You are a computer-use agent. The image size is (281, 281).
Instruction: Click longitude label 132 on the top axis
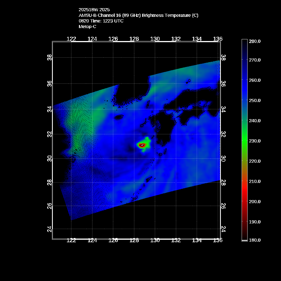(176, 39)
